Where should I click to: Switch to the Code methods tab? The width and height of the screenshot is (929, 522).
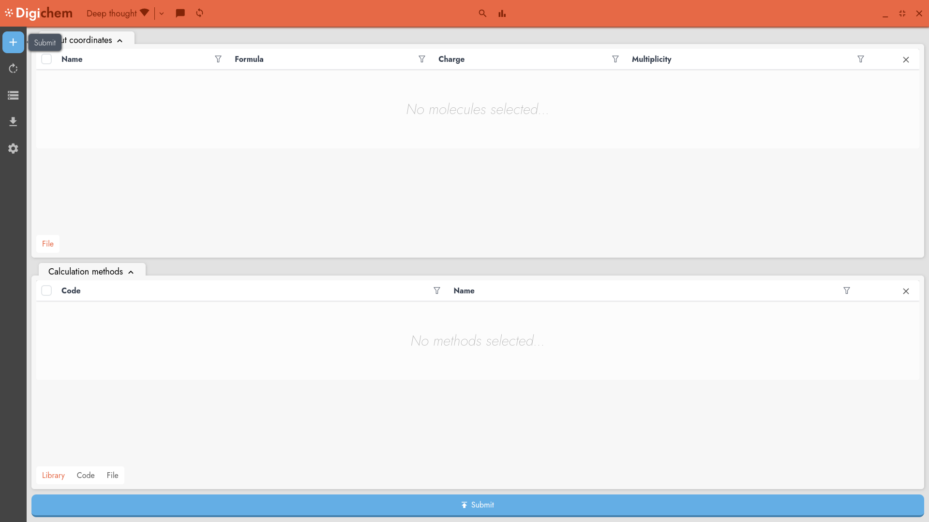[86, 475]
